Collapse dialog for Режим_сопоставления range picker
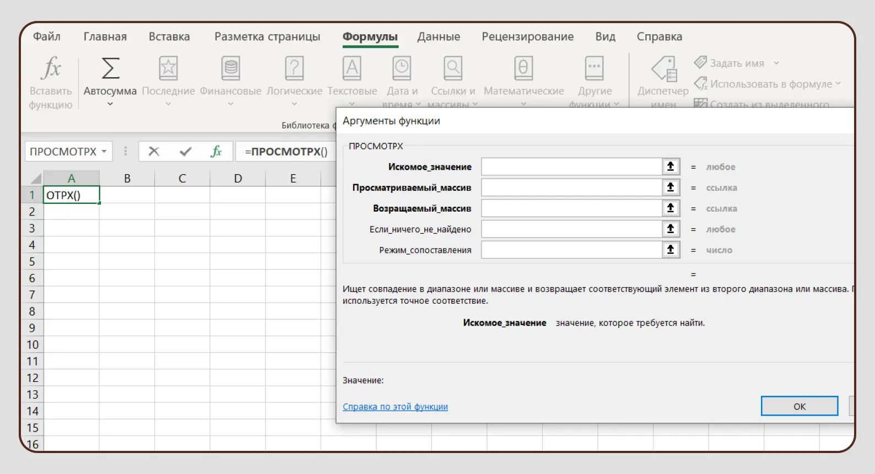Screen dimensions: 875x474 [x=671, y=250]
